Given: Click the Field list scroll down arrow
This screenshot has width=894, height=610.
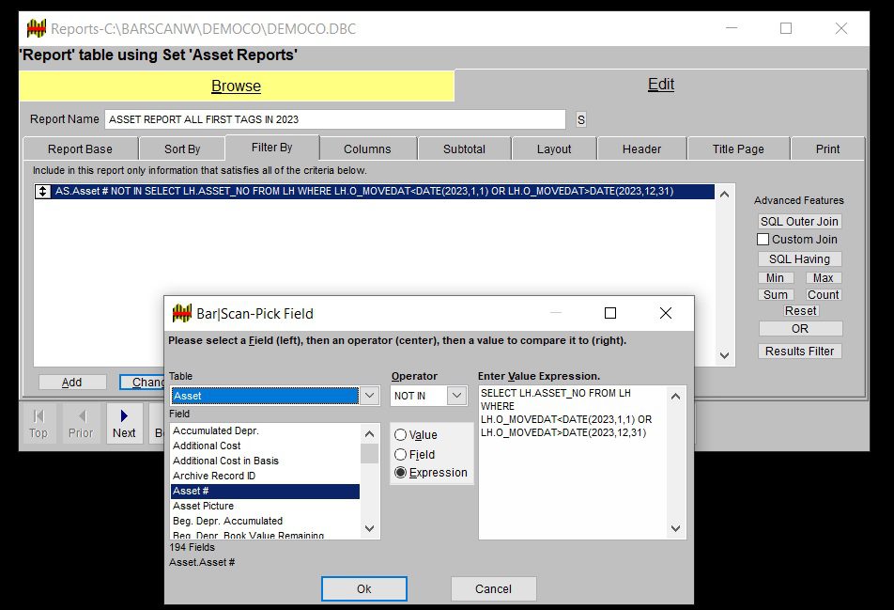Looking at the screenshot, I should [x=369, y=528].
